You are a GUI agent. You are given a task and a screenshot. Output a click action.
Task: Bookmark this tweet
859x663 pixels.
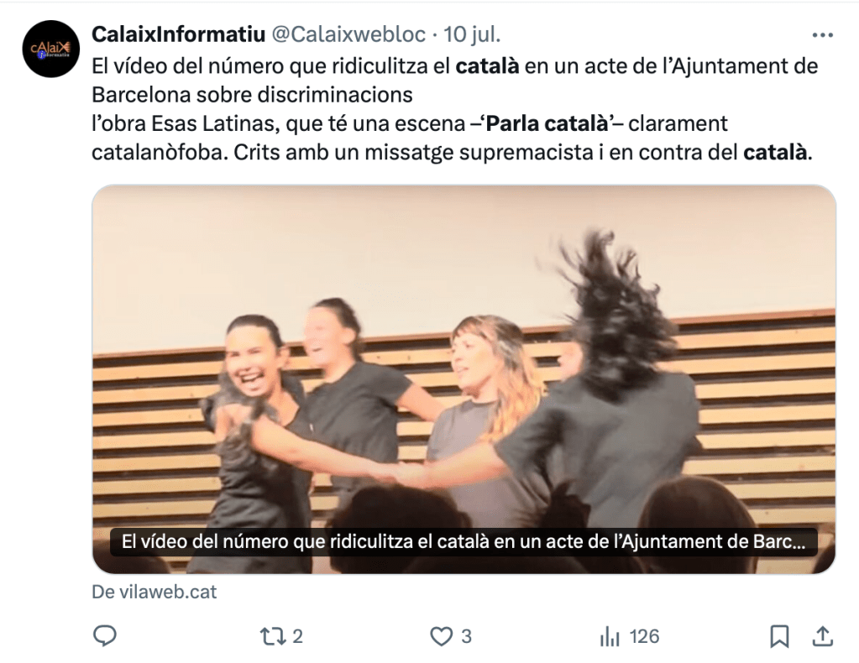779,636
